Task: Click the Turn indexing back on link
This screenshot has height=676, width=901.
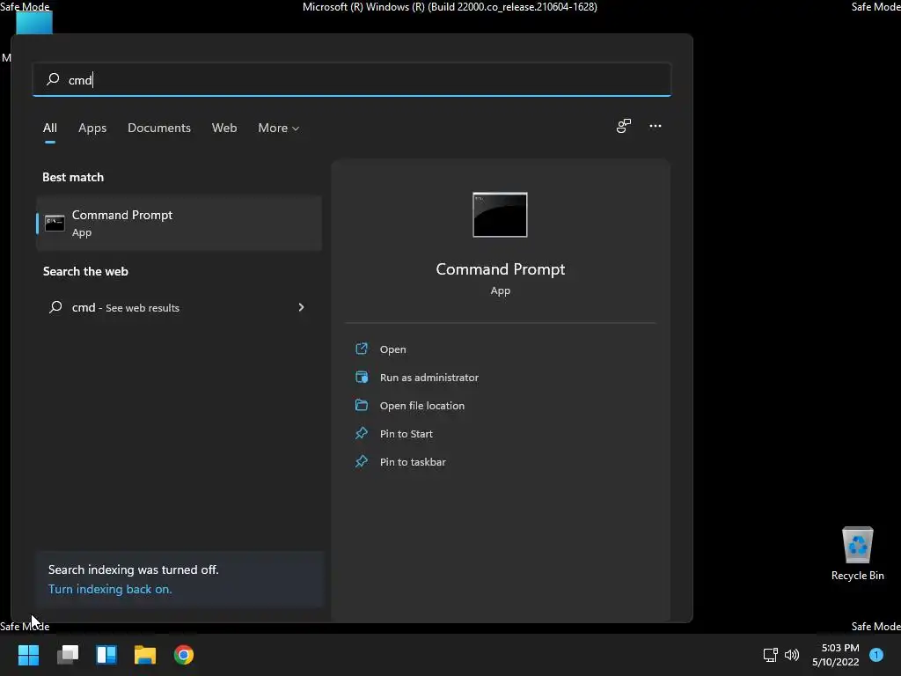Action: [110, 589]
